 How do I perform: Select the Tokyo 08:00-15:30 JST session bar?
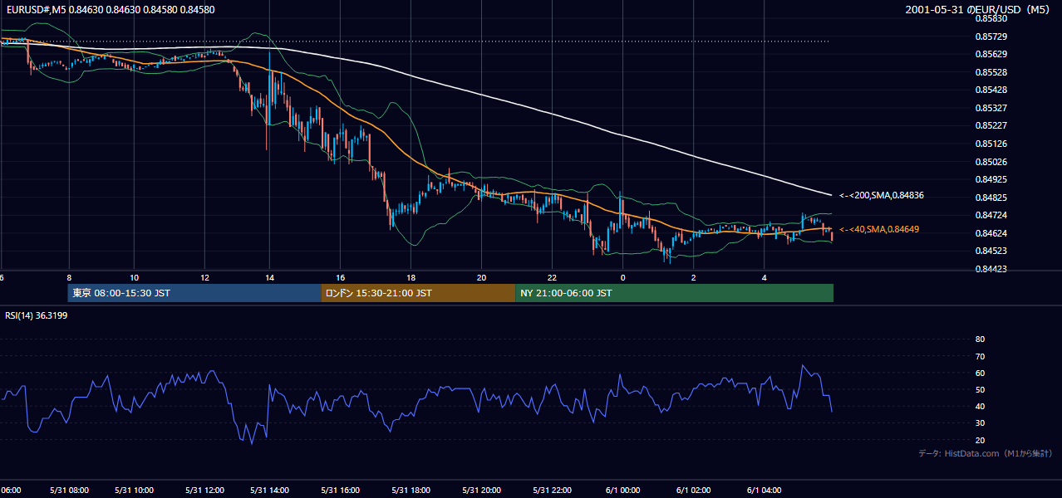coord(194,293)
